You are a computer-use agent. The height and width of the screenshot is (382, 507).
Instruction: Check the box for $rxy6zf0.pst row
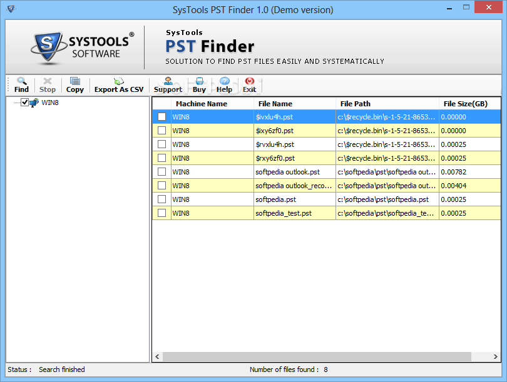(161, 158)
